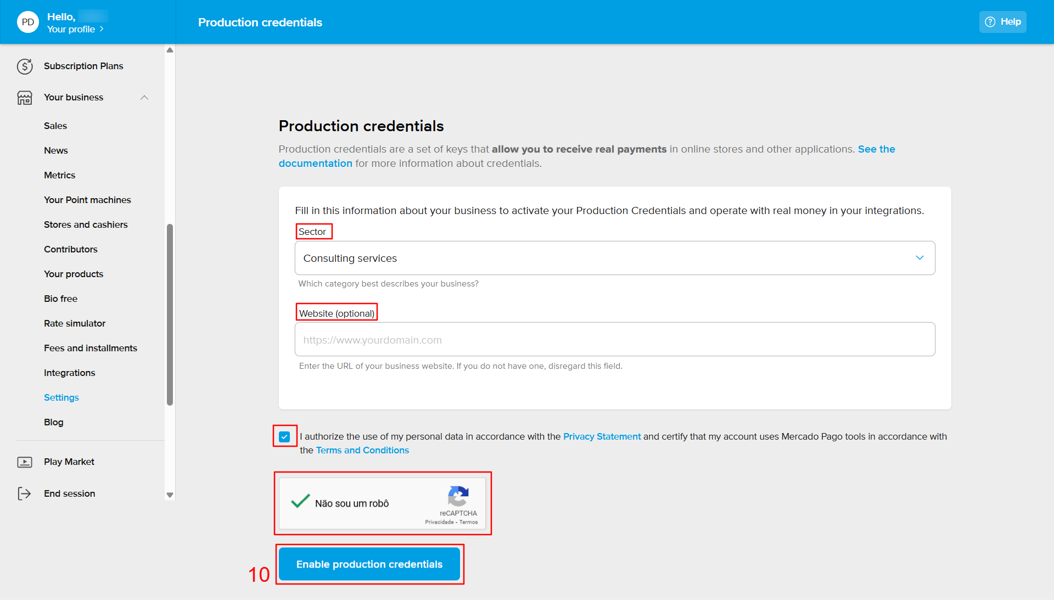Image resolution: width=1054 pixels, height=601 pixels.
Task: Open Your profile arrow
Action: (102, 29)
